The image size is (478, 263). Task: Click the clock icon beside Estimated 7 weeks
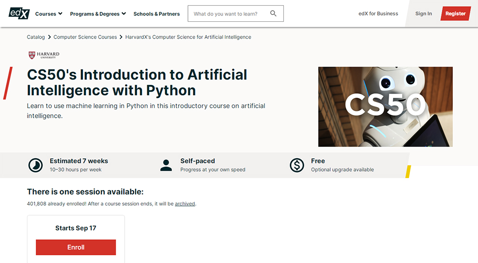click(36, 165)
